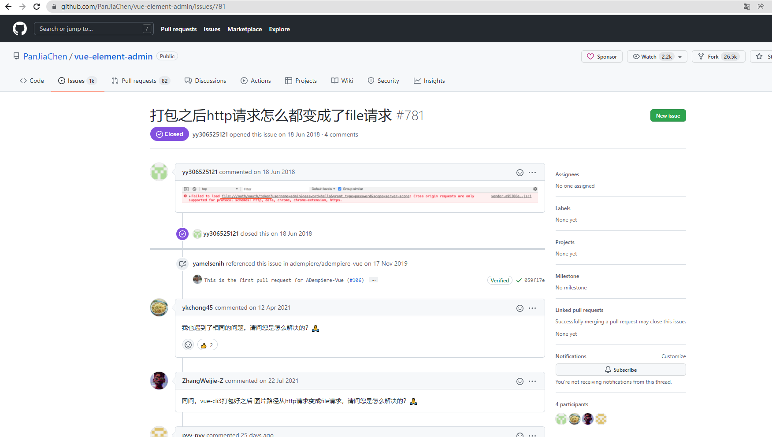772x437 pixels.
Task: Click the Assignees sidebar heading
Action: tap(567, 174)
